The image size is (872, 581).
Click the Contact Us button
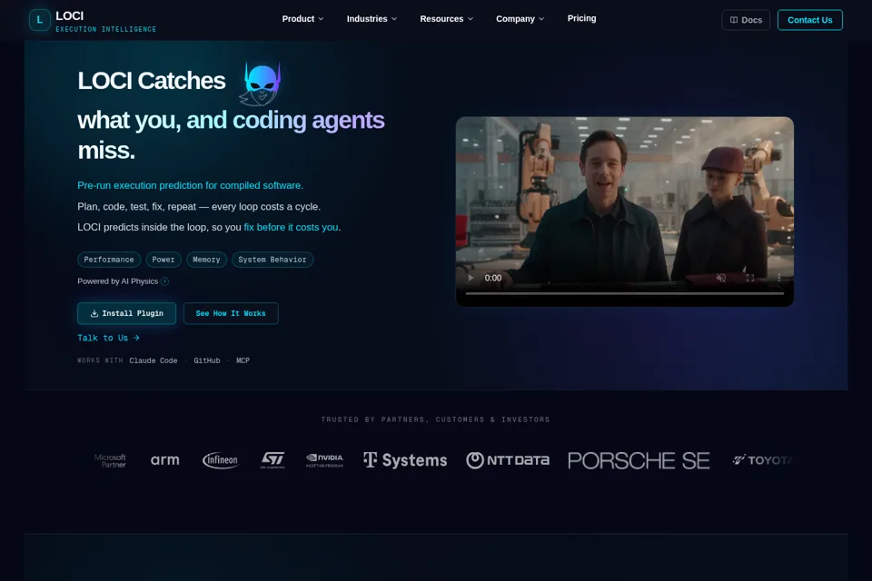click(x=809, y=20)
